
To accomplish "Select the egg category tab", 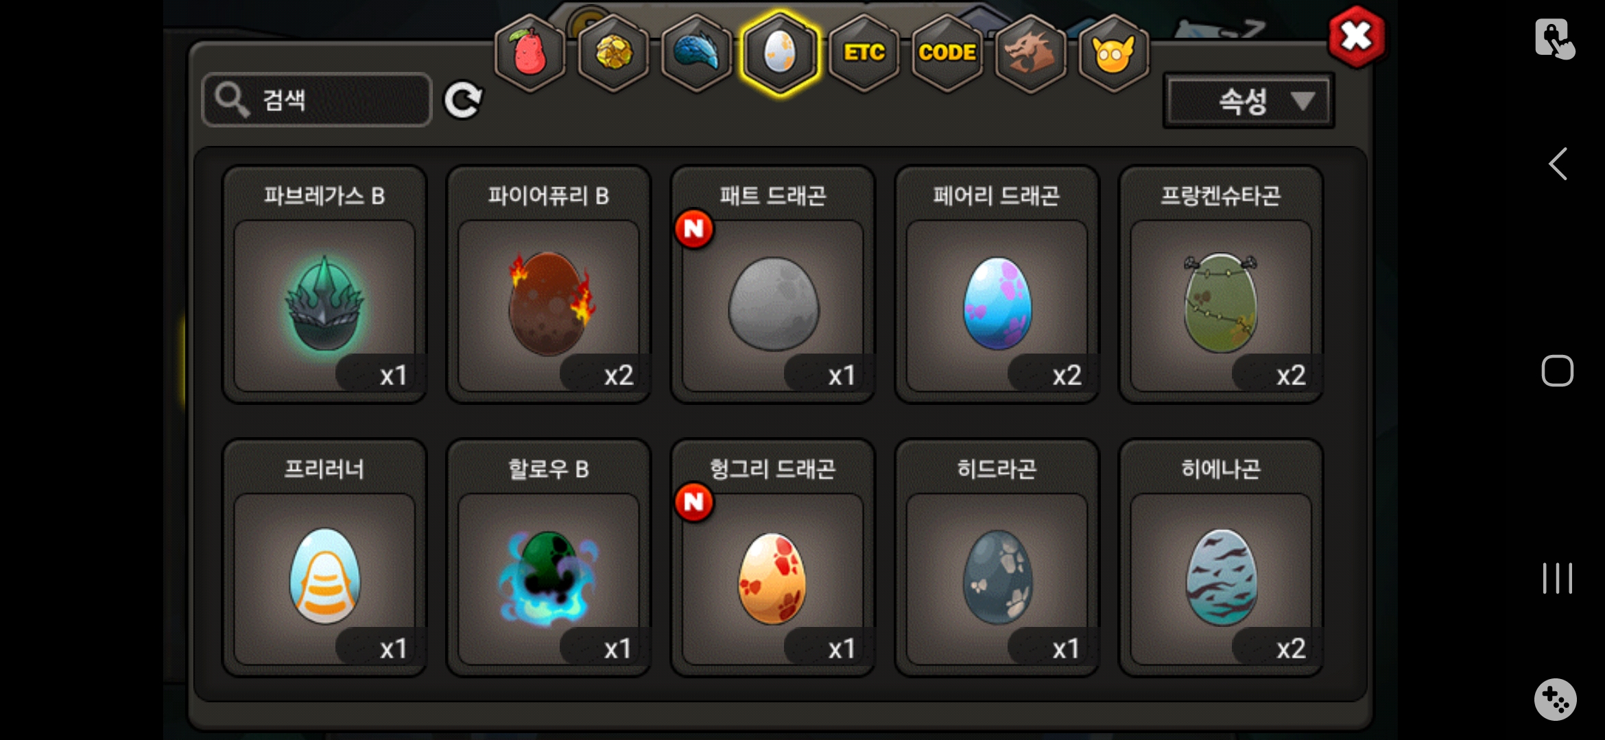I will click(x=780, y=53).
